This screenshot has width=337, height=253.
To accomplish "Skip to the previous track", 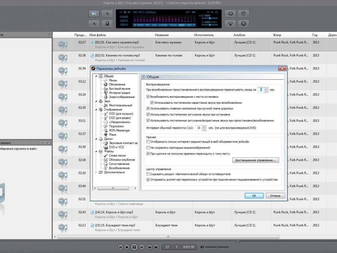I will coord(120,247).
